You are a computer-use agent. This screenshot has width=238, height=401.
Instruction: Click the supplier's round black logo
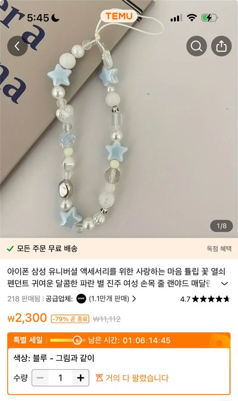81,298
